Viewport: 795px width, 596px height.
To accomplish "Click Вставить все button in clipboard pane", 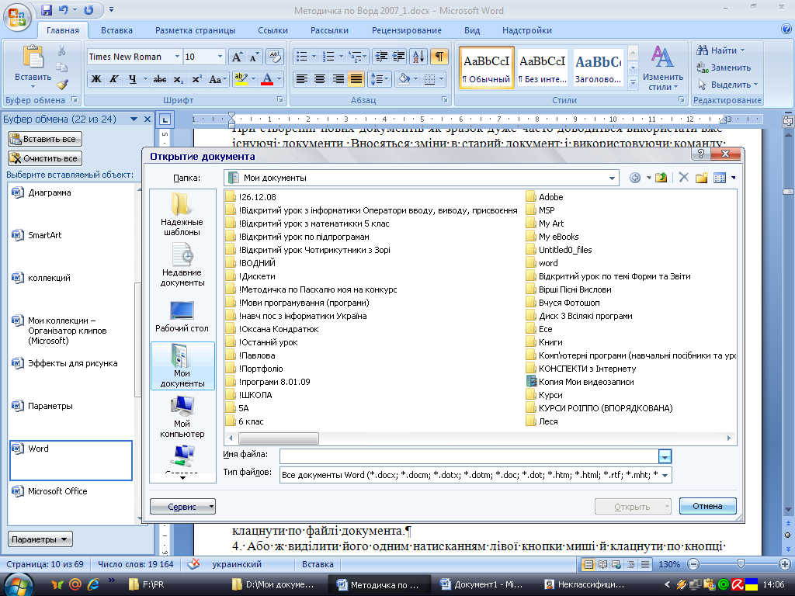I will (x=44, y=139).
